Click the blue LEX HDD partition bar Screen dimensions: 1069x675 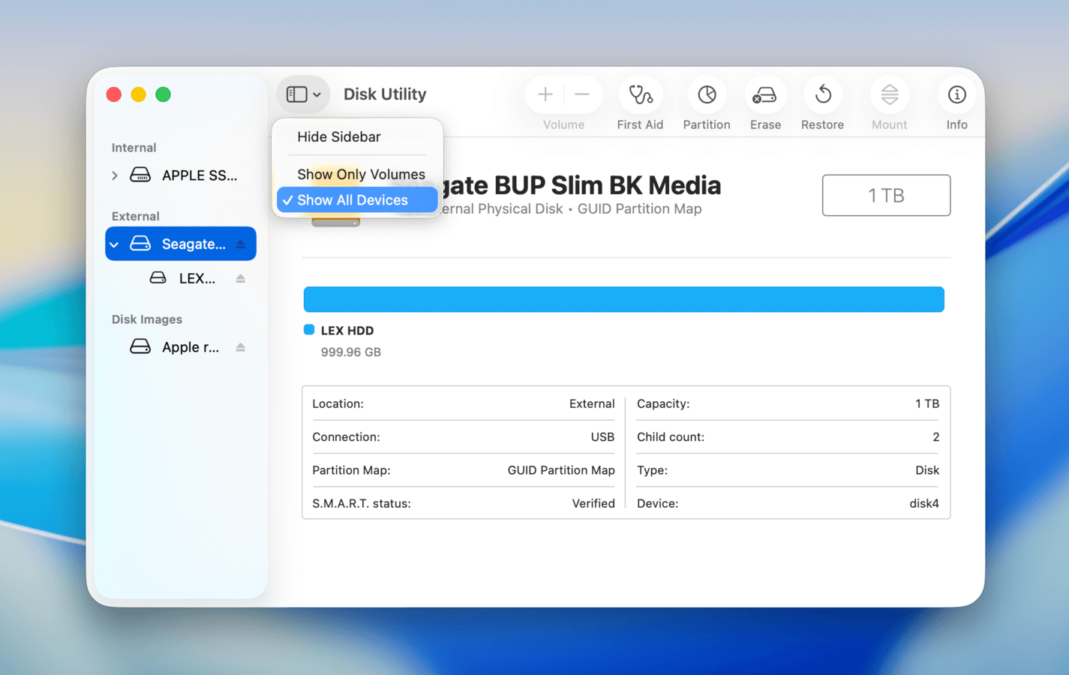pyautogui.click(x=623, y=299)
